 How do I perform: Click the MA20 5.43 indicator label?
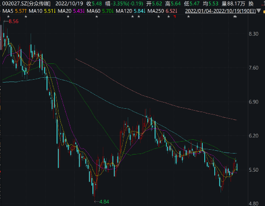(71, 11)
